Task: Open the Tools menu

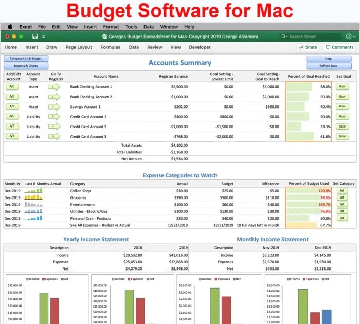Action: 131,27
